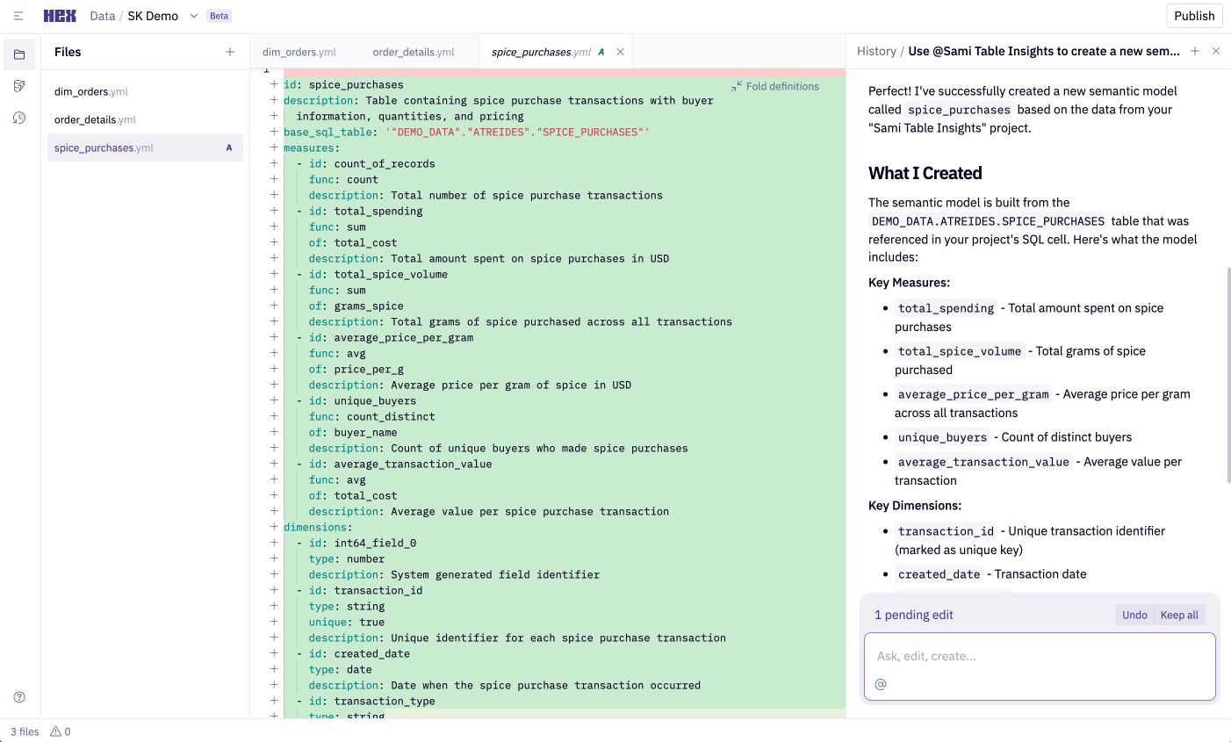Click the Hex logo
Viewport: 1231px width, 742px height.
tap(60, 16)
